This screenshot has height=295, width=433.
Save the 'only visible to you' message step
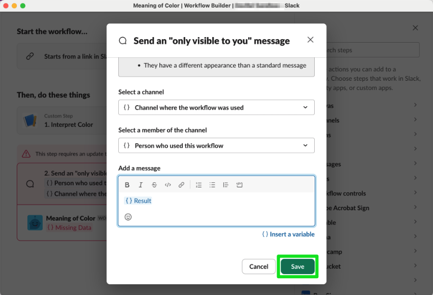tap(297, 266)
